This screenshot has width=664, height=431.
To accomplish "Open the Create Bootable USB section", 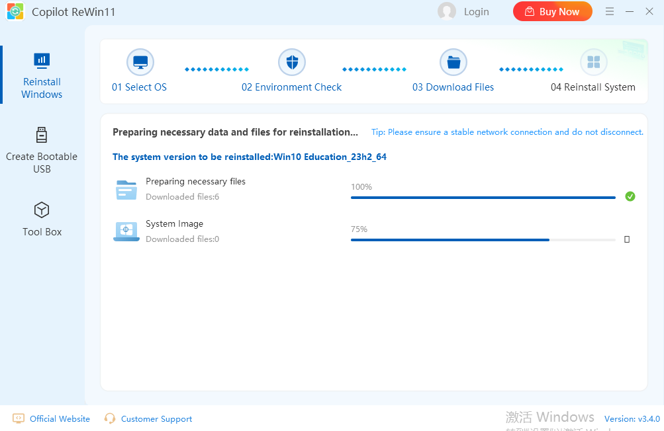I will pos(42,150).
